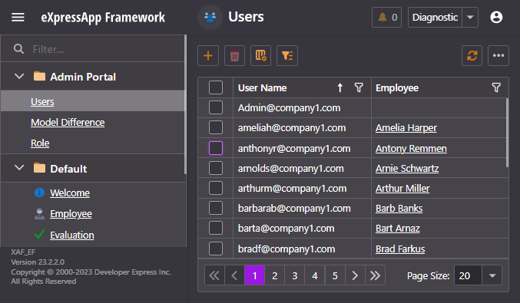The image size is (520, 303).
Task: Click the Admin@company1.com user name cell
Action: click(302, 107)
